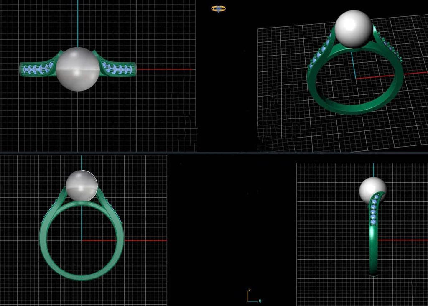Select the pearl in the bottom-left front view
428x306 pixels.
82,186
